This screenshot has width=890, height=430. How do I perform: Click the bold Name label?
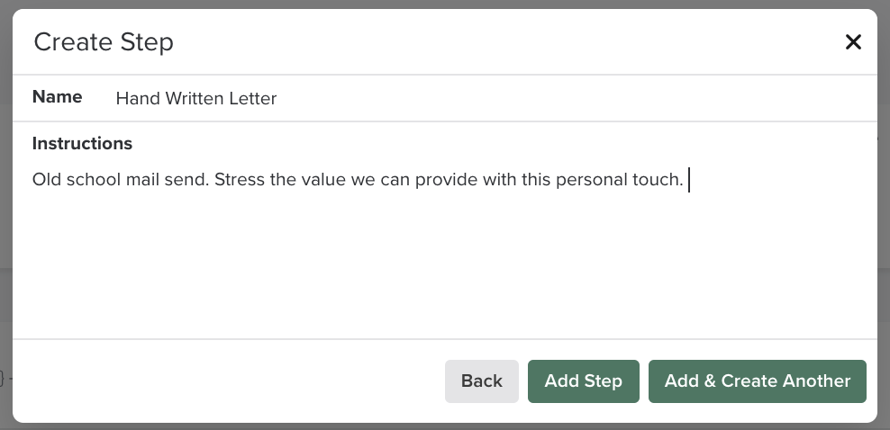(x=57, y=97)
